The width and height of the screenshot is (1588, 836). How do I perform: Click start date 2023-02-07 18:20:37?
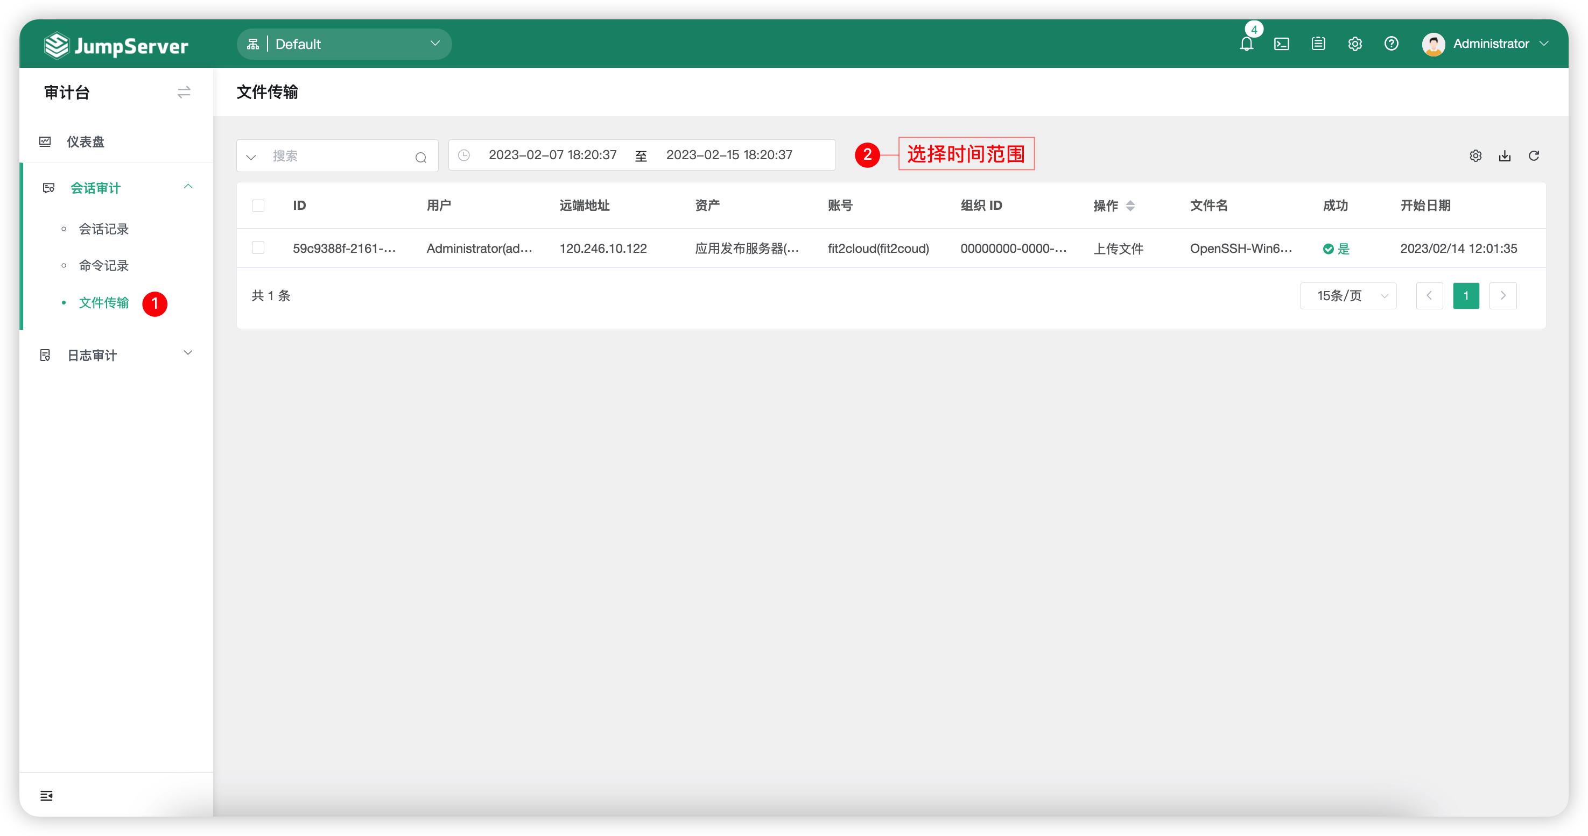(552, 155)
